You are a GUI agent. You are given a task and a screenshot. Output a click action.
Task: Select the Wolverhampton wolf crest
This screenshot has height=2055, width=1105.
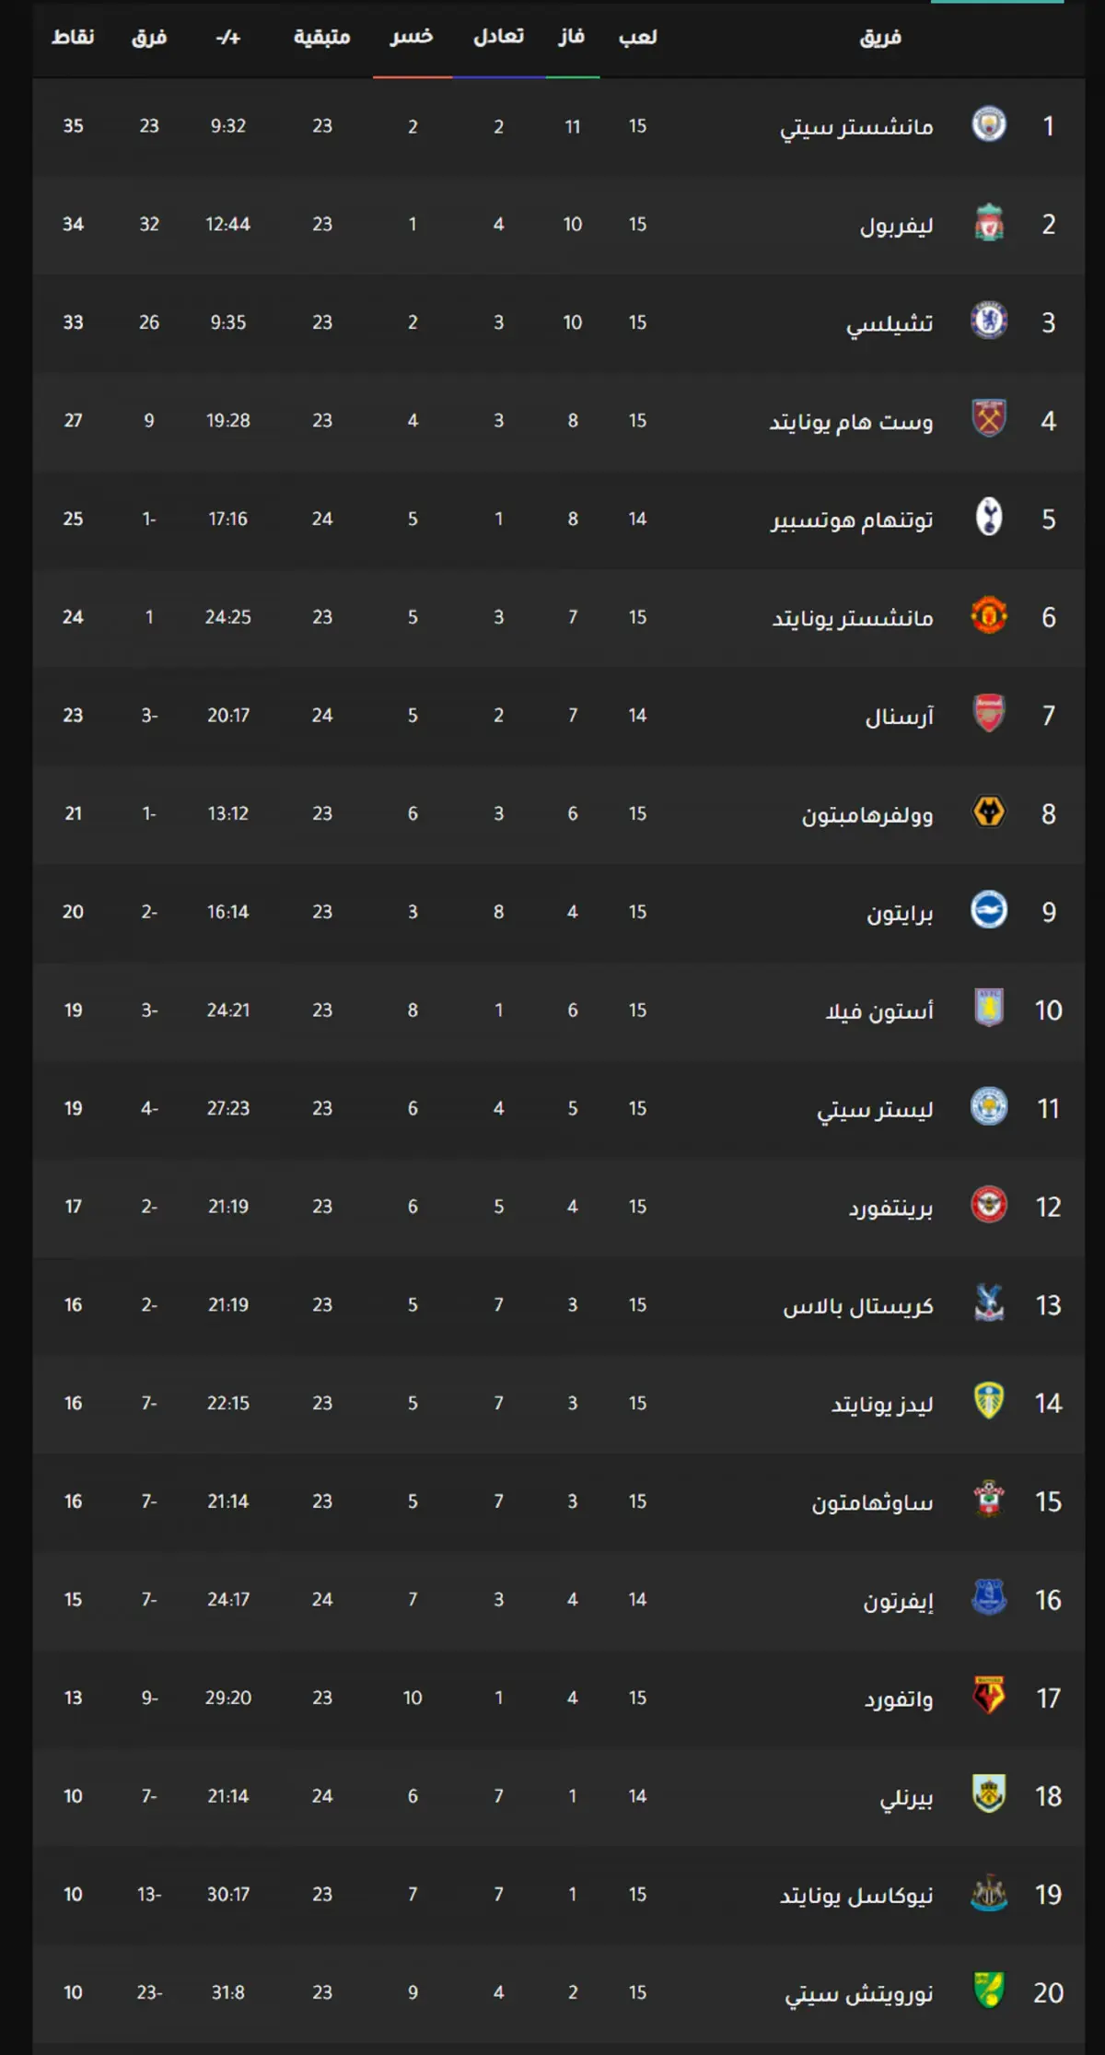tap(989, 813)
